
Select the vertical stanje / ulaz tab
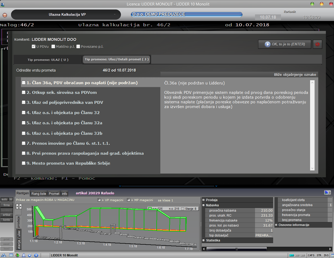pos(19,239)
